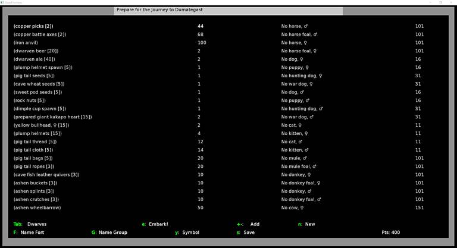Select No horse female entry
The width and height of the screenshot is (457, 248).
coord(294,43)
